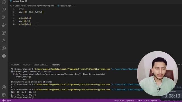Open the Explorer files icon in activity bar

click(x=4, y=2)
